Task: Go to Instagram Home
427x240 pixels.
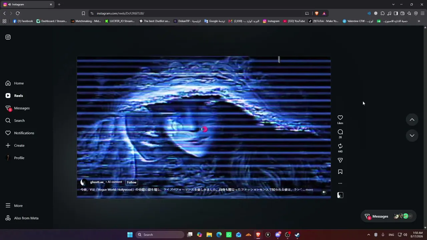Action: pos(15,83)
